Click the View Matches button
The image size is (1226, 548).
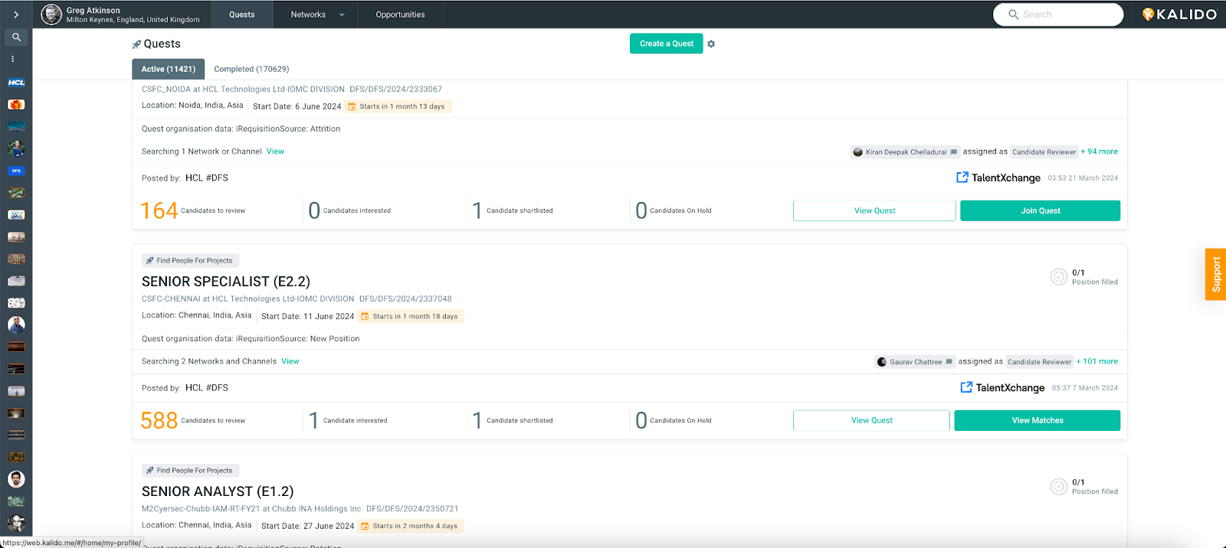click(x=1037, y=420)
